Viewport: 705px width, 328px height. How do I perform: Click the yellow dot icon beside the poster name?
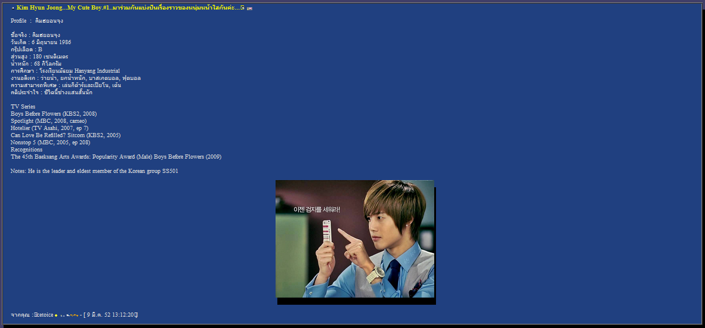pos(55,315)
